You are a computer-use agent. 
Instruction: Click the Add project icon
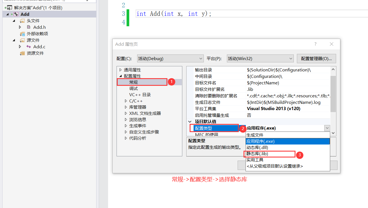click(x=16, y=14)
